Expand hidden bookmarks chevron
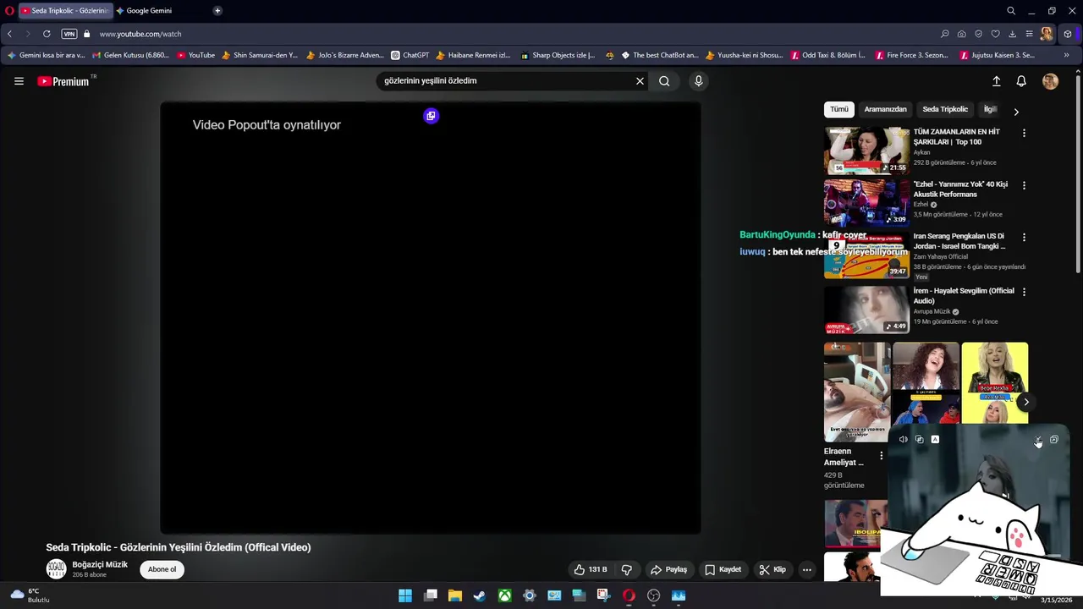This screenshot has width=1083, height=609. [x=1066, y=56]
